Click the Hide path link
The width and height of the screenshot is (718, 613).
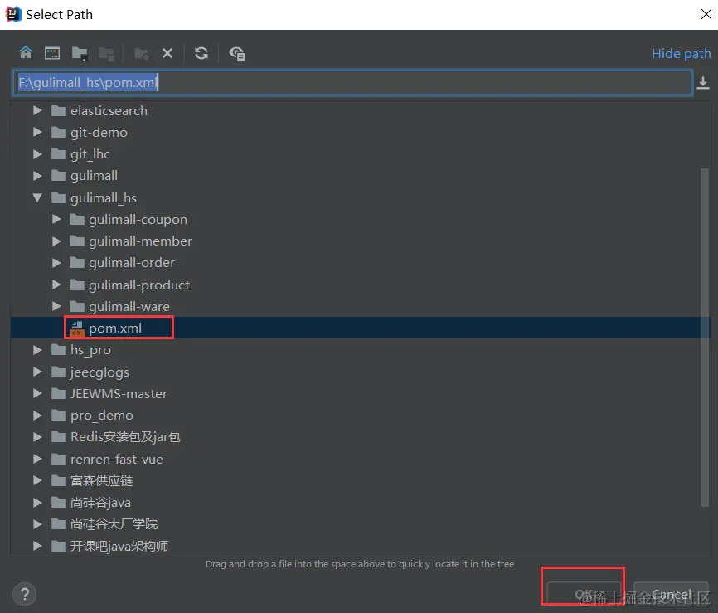[x=681, y=54]
